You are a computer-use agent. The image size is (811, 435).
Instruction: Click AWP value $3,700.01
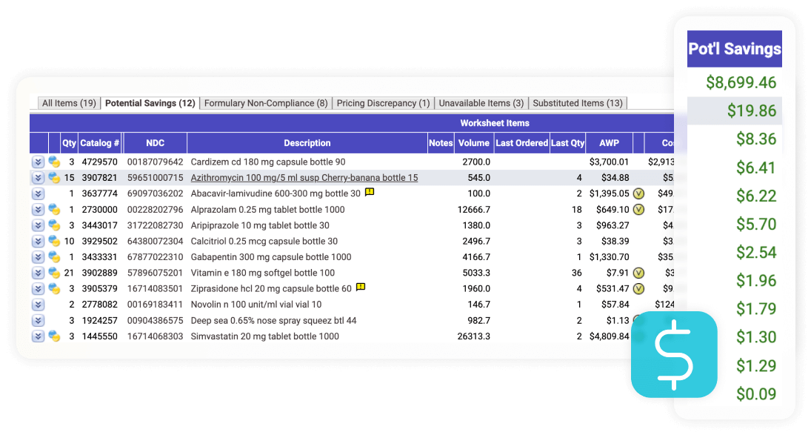point(610,162)
